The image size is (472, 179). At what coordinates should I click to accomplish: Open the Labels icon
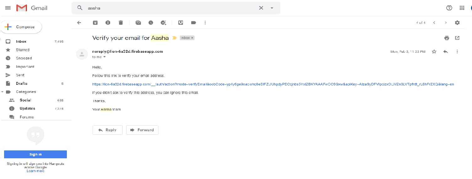click(193, 23)
